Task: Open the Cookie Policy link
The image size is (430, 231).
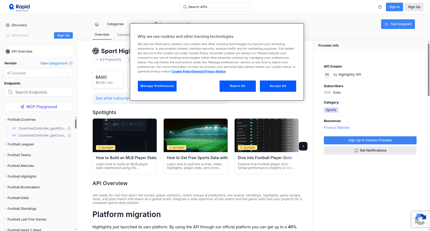Action: 182,71
